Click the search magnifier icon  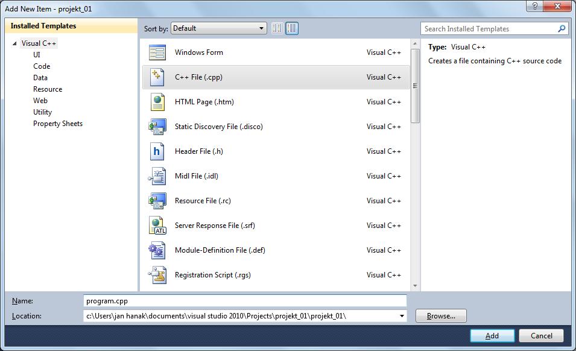pos(562,28)
